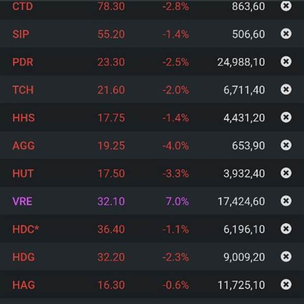Click the X icon for HDC*
304x304 pixels.
286,229
